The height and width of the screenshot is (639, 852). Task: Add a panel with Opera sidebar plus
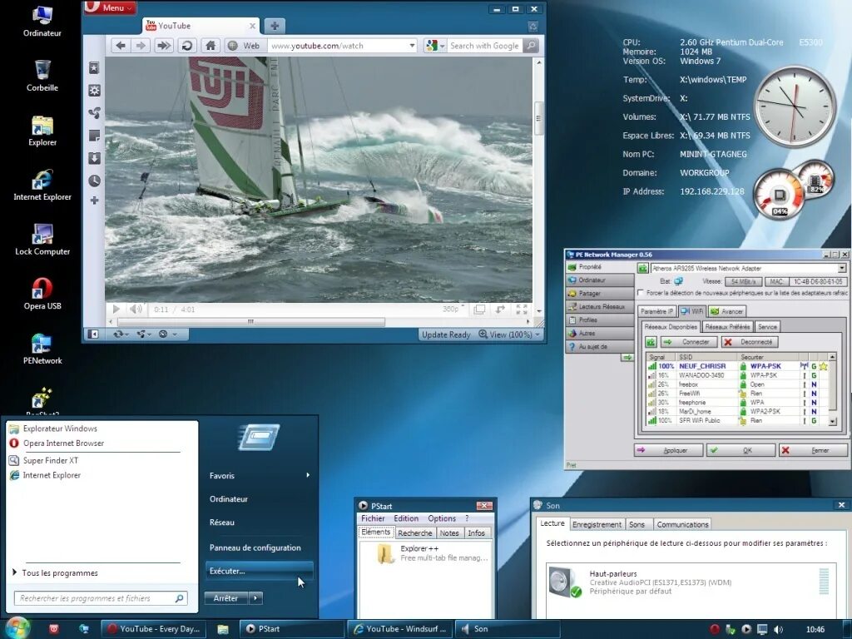click(x=94, y=201)
